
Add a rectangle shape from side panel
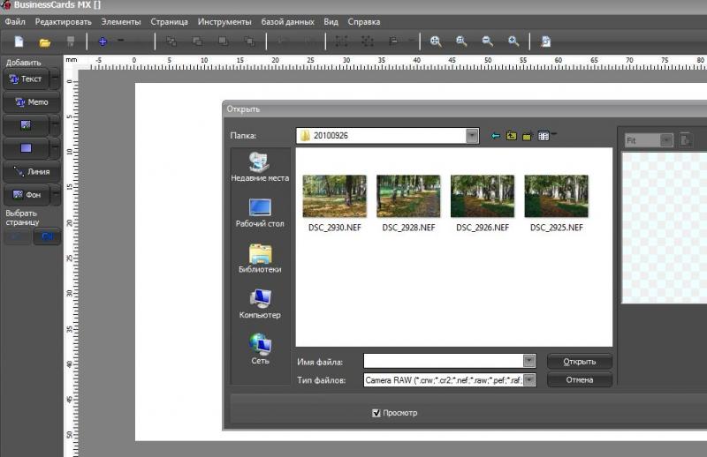click(26, 148)
